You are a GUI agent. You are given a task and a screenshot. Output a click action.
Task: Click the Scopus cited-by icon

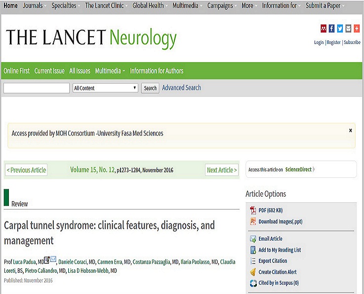(253, 283)
